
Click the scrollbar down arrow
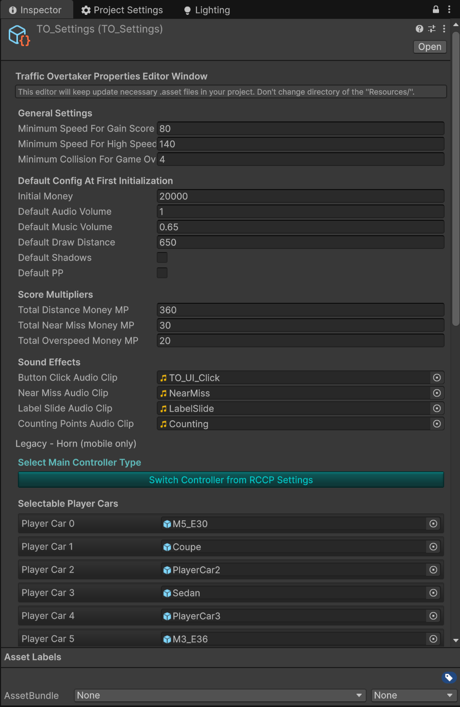455,640
